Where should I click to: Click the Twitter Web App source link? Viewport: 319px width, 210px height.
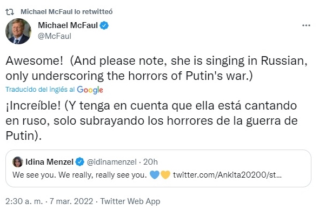click(130, 201)
